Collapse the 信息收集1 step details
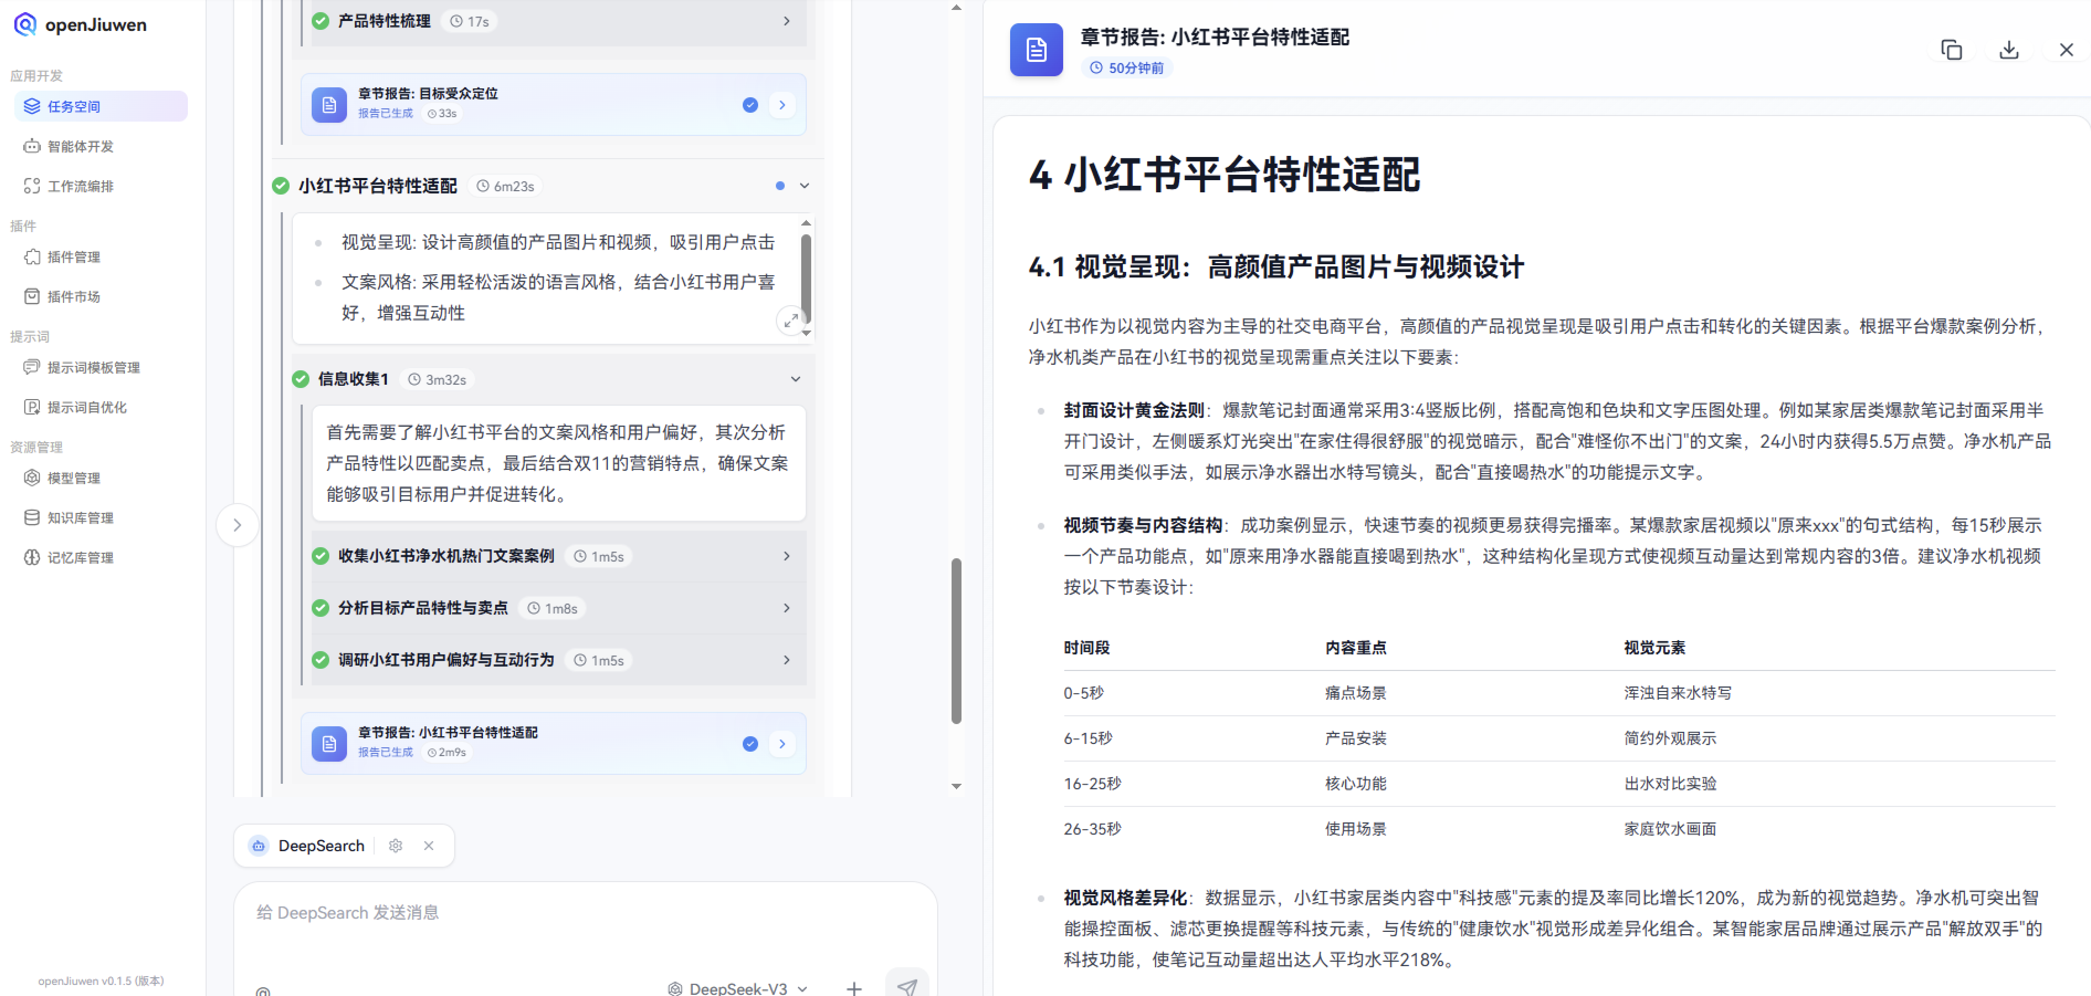 (795, 378)
